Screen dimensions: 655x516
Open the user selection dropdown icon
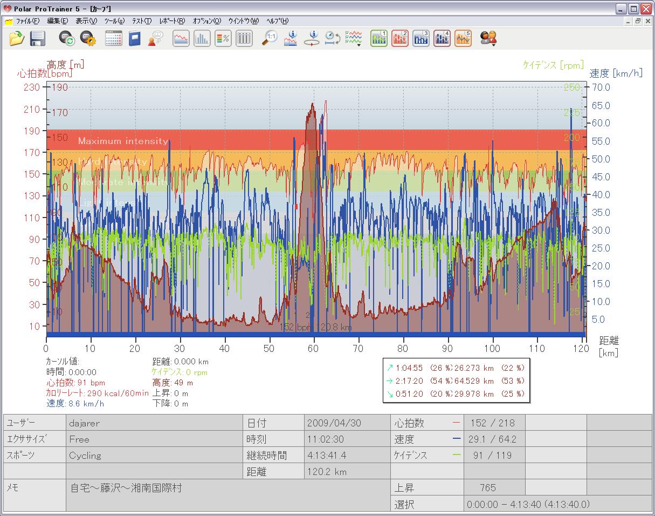tap(488, 38)
